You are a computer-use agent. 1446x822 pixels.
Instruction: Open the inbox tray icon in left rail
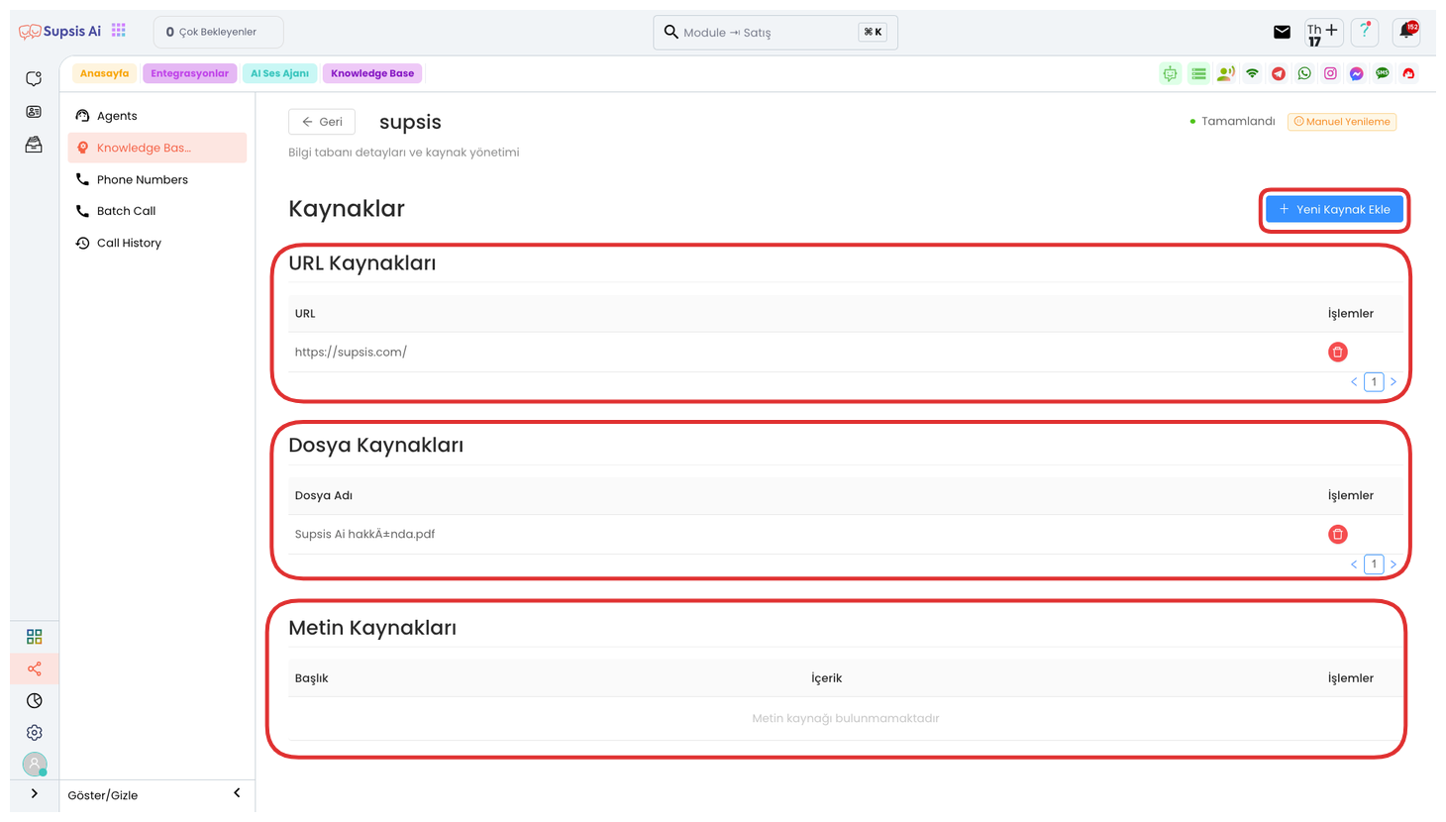(34, 145)
